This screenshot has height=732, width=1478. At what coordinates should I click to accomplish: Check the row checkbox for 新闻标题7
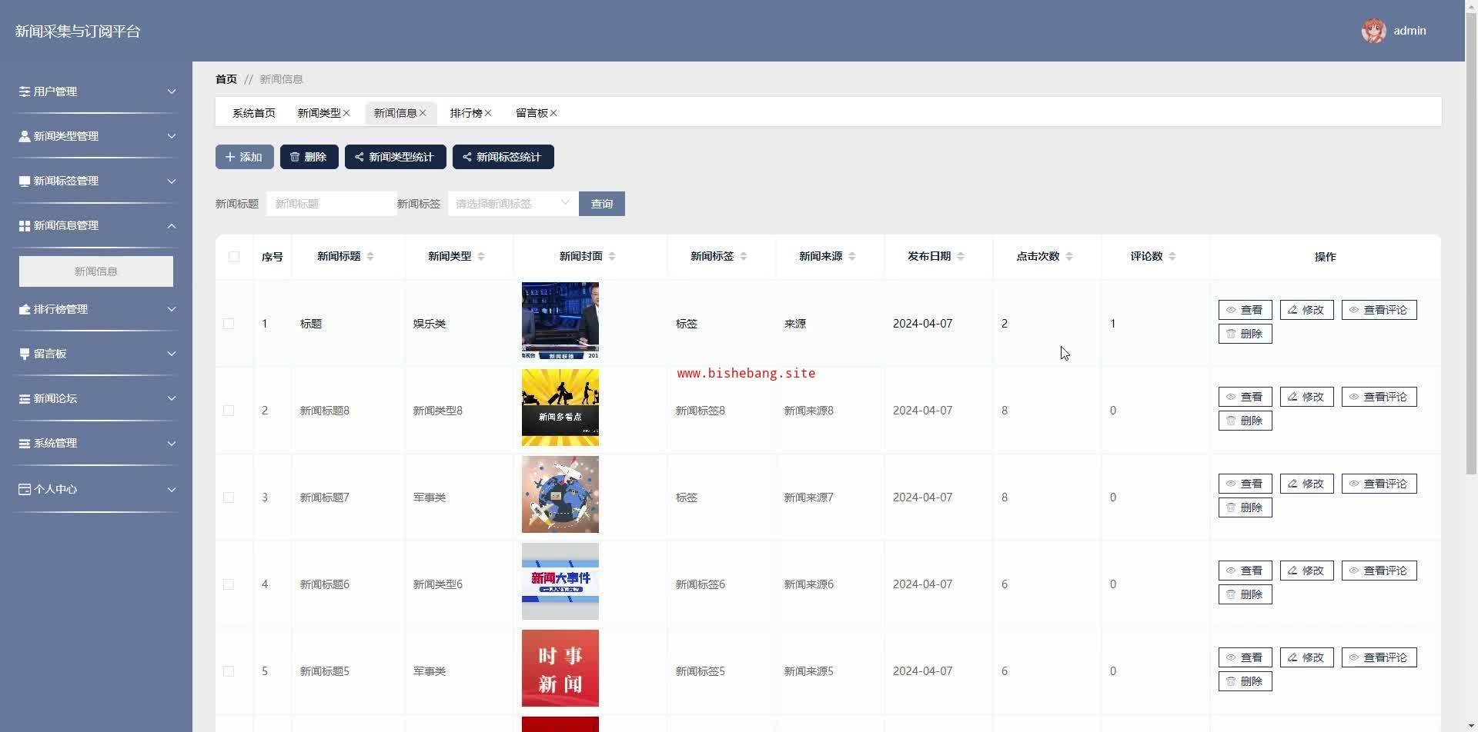(x=229, y=497)
